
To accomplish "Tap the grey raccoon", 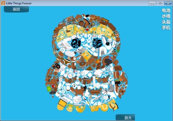I will (111, 88).
